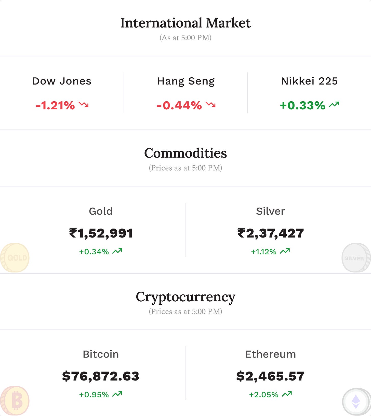Select the Hang Seng -0.44% value
Image resolution: width=371 pixels, height=416 pixels.
coord(179,105)
